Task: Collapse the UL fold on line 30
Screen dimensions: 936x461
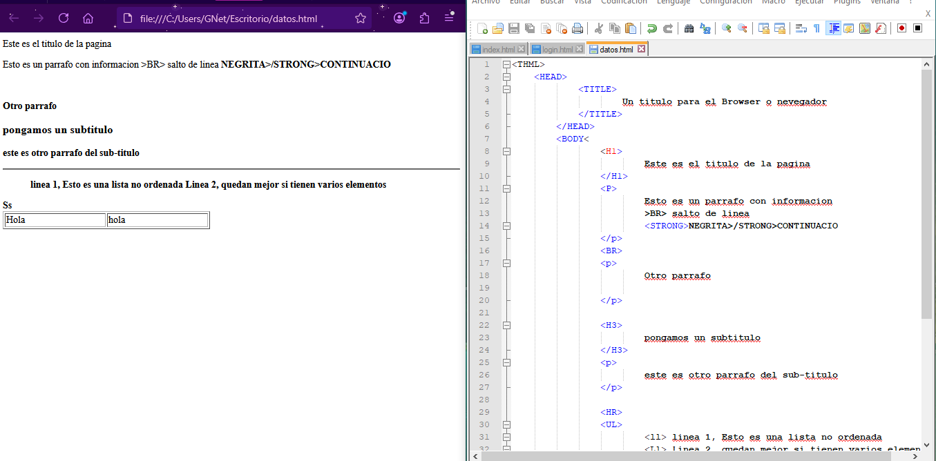Action: 507,424
